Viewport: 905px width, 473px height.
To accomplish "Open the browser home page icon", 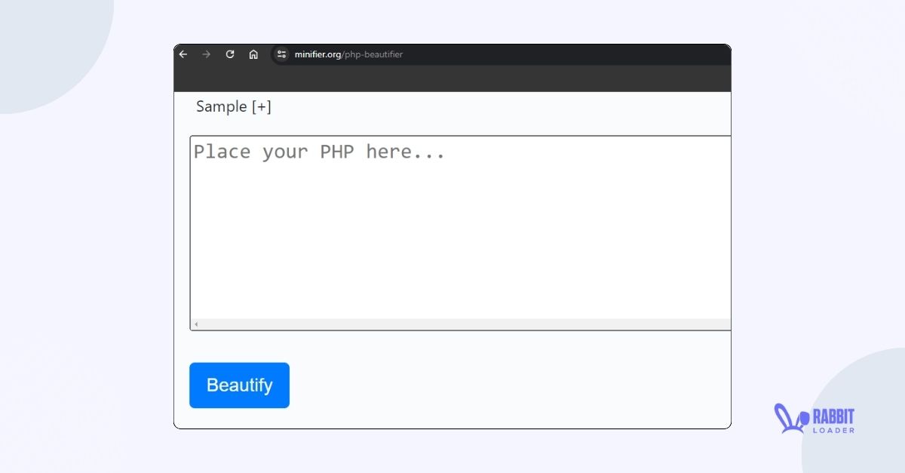I will click(253, 54).
